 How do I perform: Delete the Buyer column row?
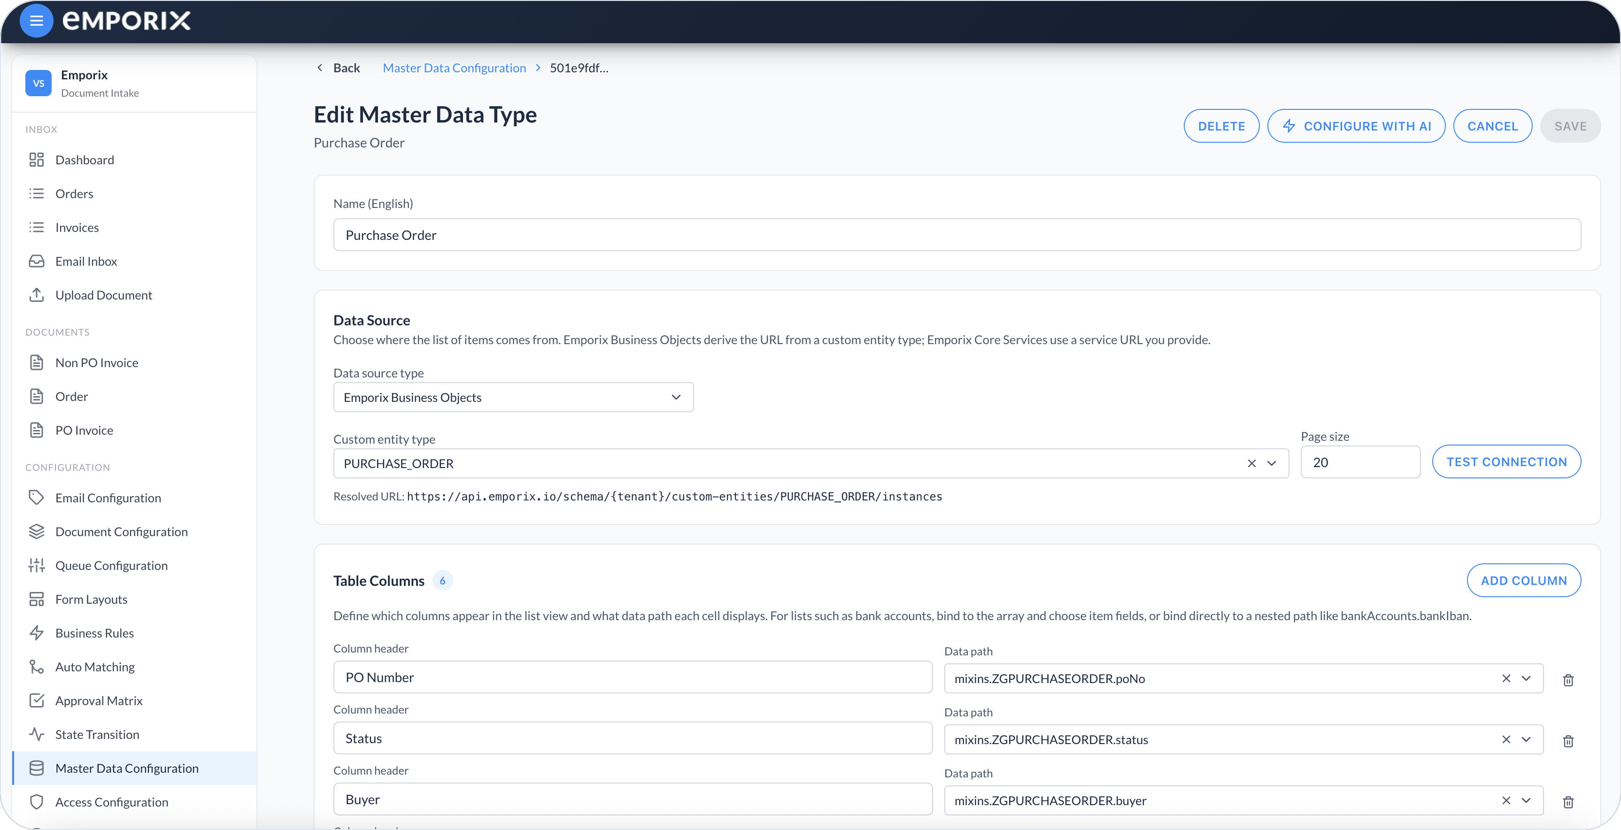1568,802
